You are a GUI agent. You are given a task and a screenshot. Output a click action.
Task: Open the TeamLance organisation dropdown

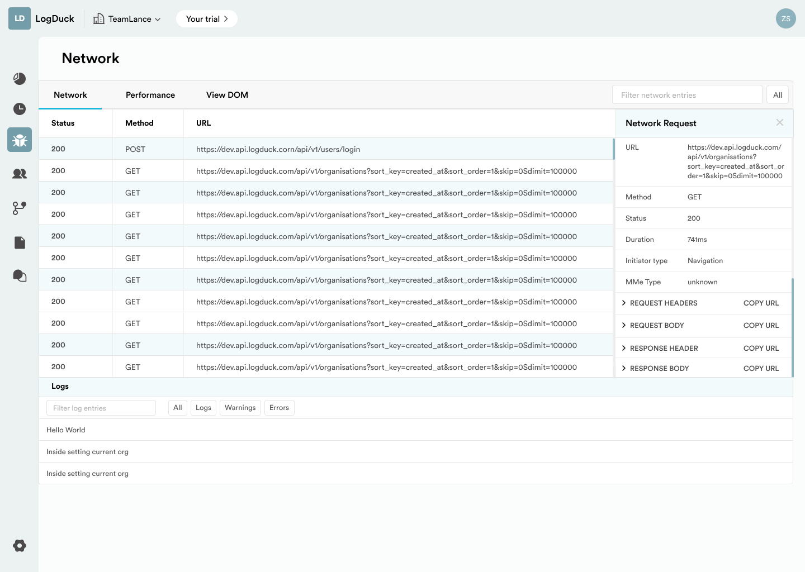[127, 19]
